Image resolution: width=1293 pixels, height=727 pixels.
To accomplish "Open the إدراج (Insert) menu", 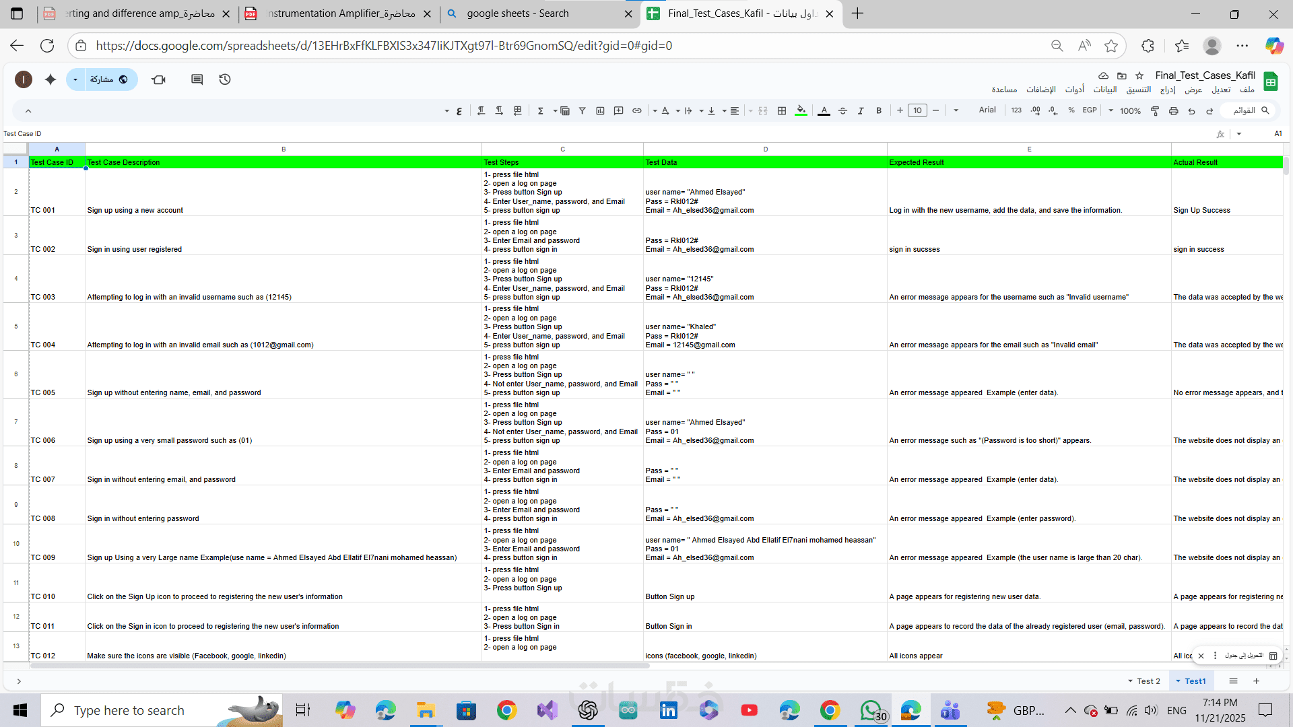I will 1168,90.
